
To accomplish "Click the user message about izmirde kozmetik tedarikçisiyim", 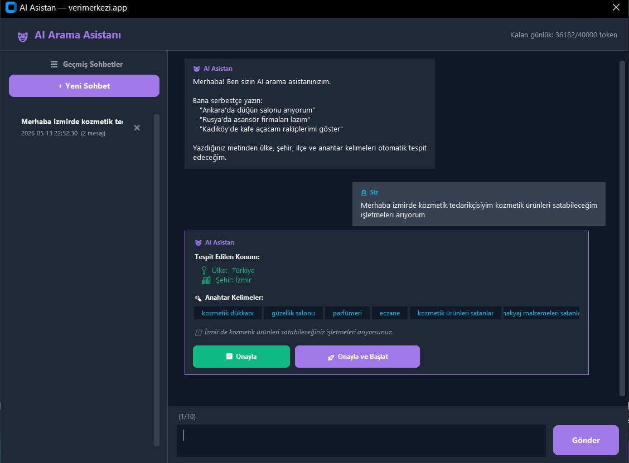I will tap(478, 210).
